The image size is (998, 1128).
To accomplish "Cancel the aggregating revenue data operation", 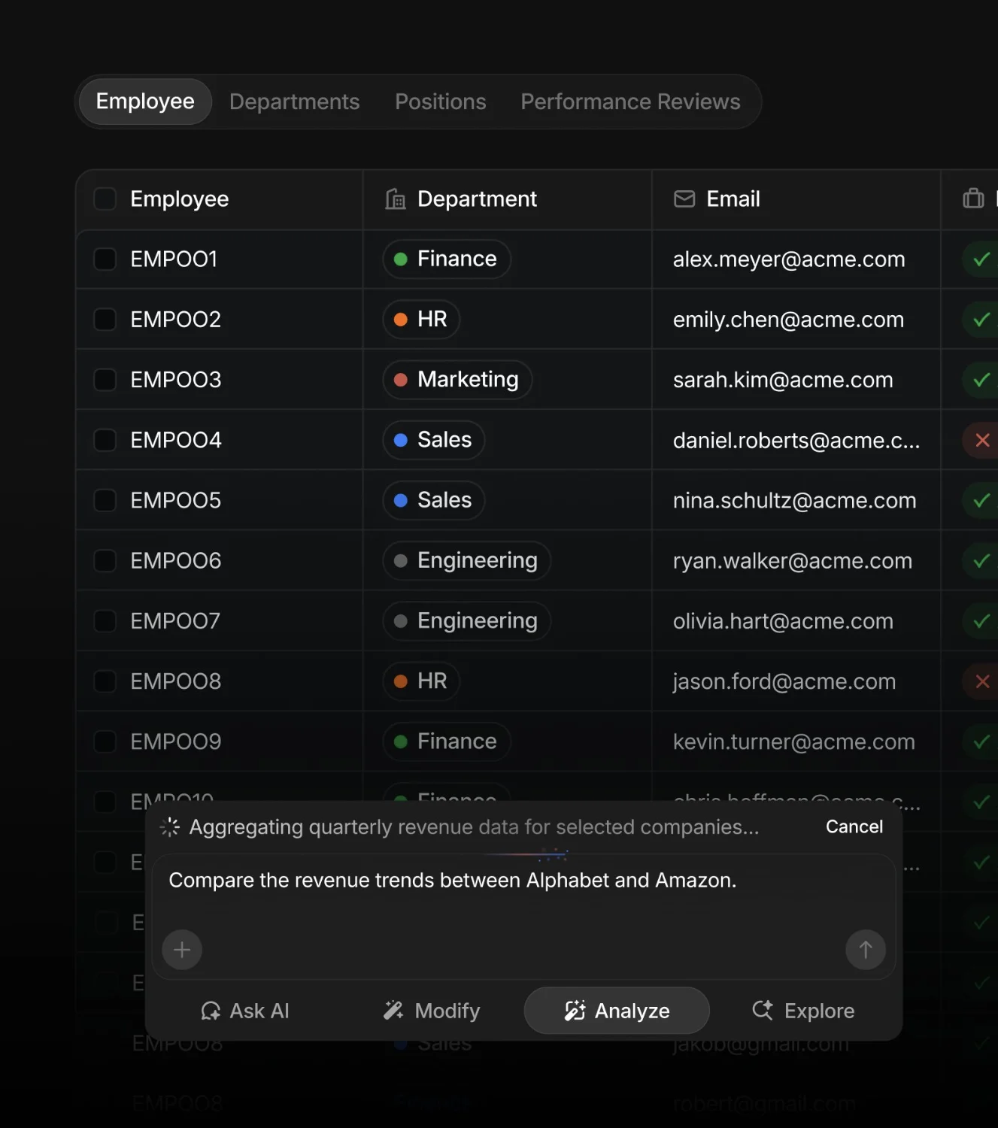I will (854, 826).
